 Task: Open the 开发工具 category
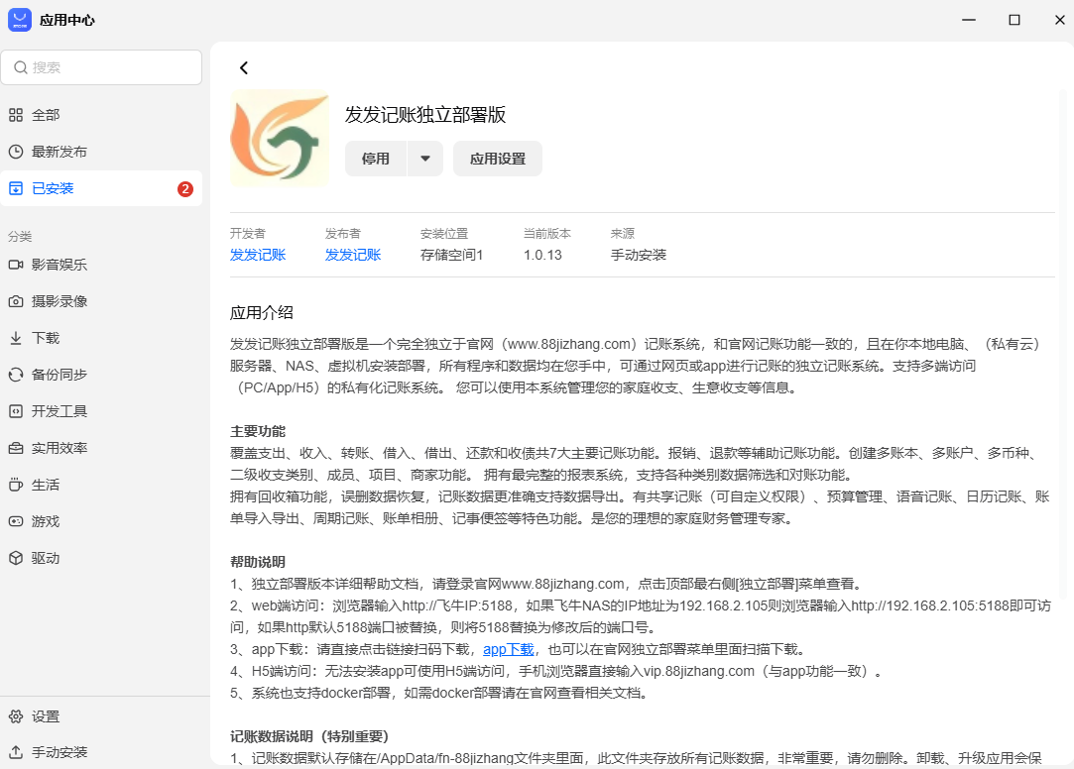tap(101, 411)
